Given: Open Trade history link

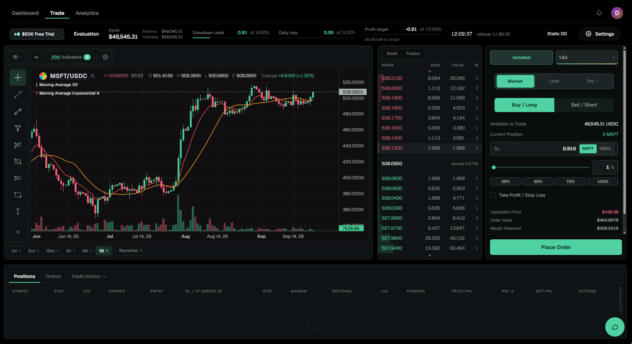Looking at the screenshot, I should 89,276.
